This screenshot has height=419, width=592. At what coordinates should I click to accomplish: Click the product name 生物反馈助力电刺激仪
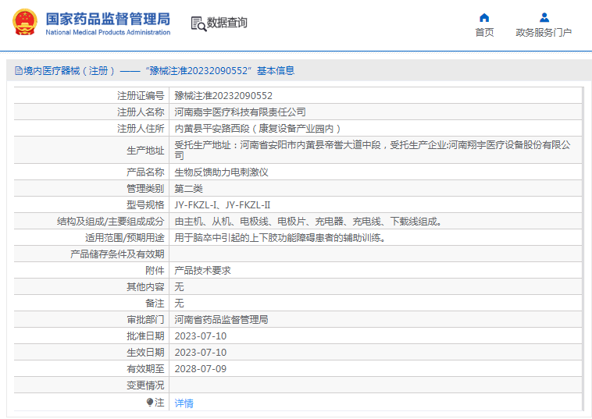coord(221,172)
